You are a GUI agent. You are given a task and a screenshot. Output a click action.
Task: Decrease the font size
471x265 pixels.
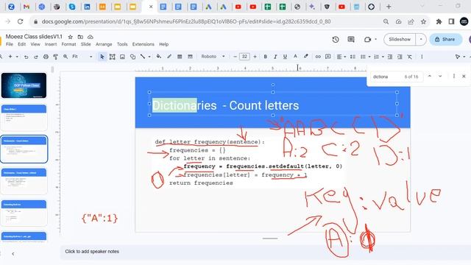pos(235,57)
